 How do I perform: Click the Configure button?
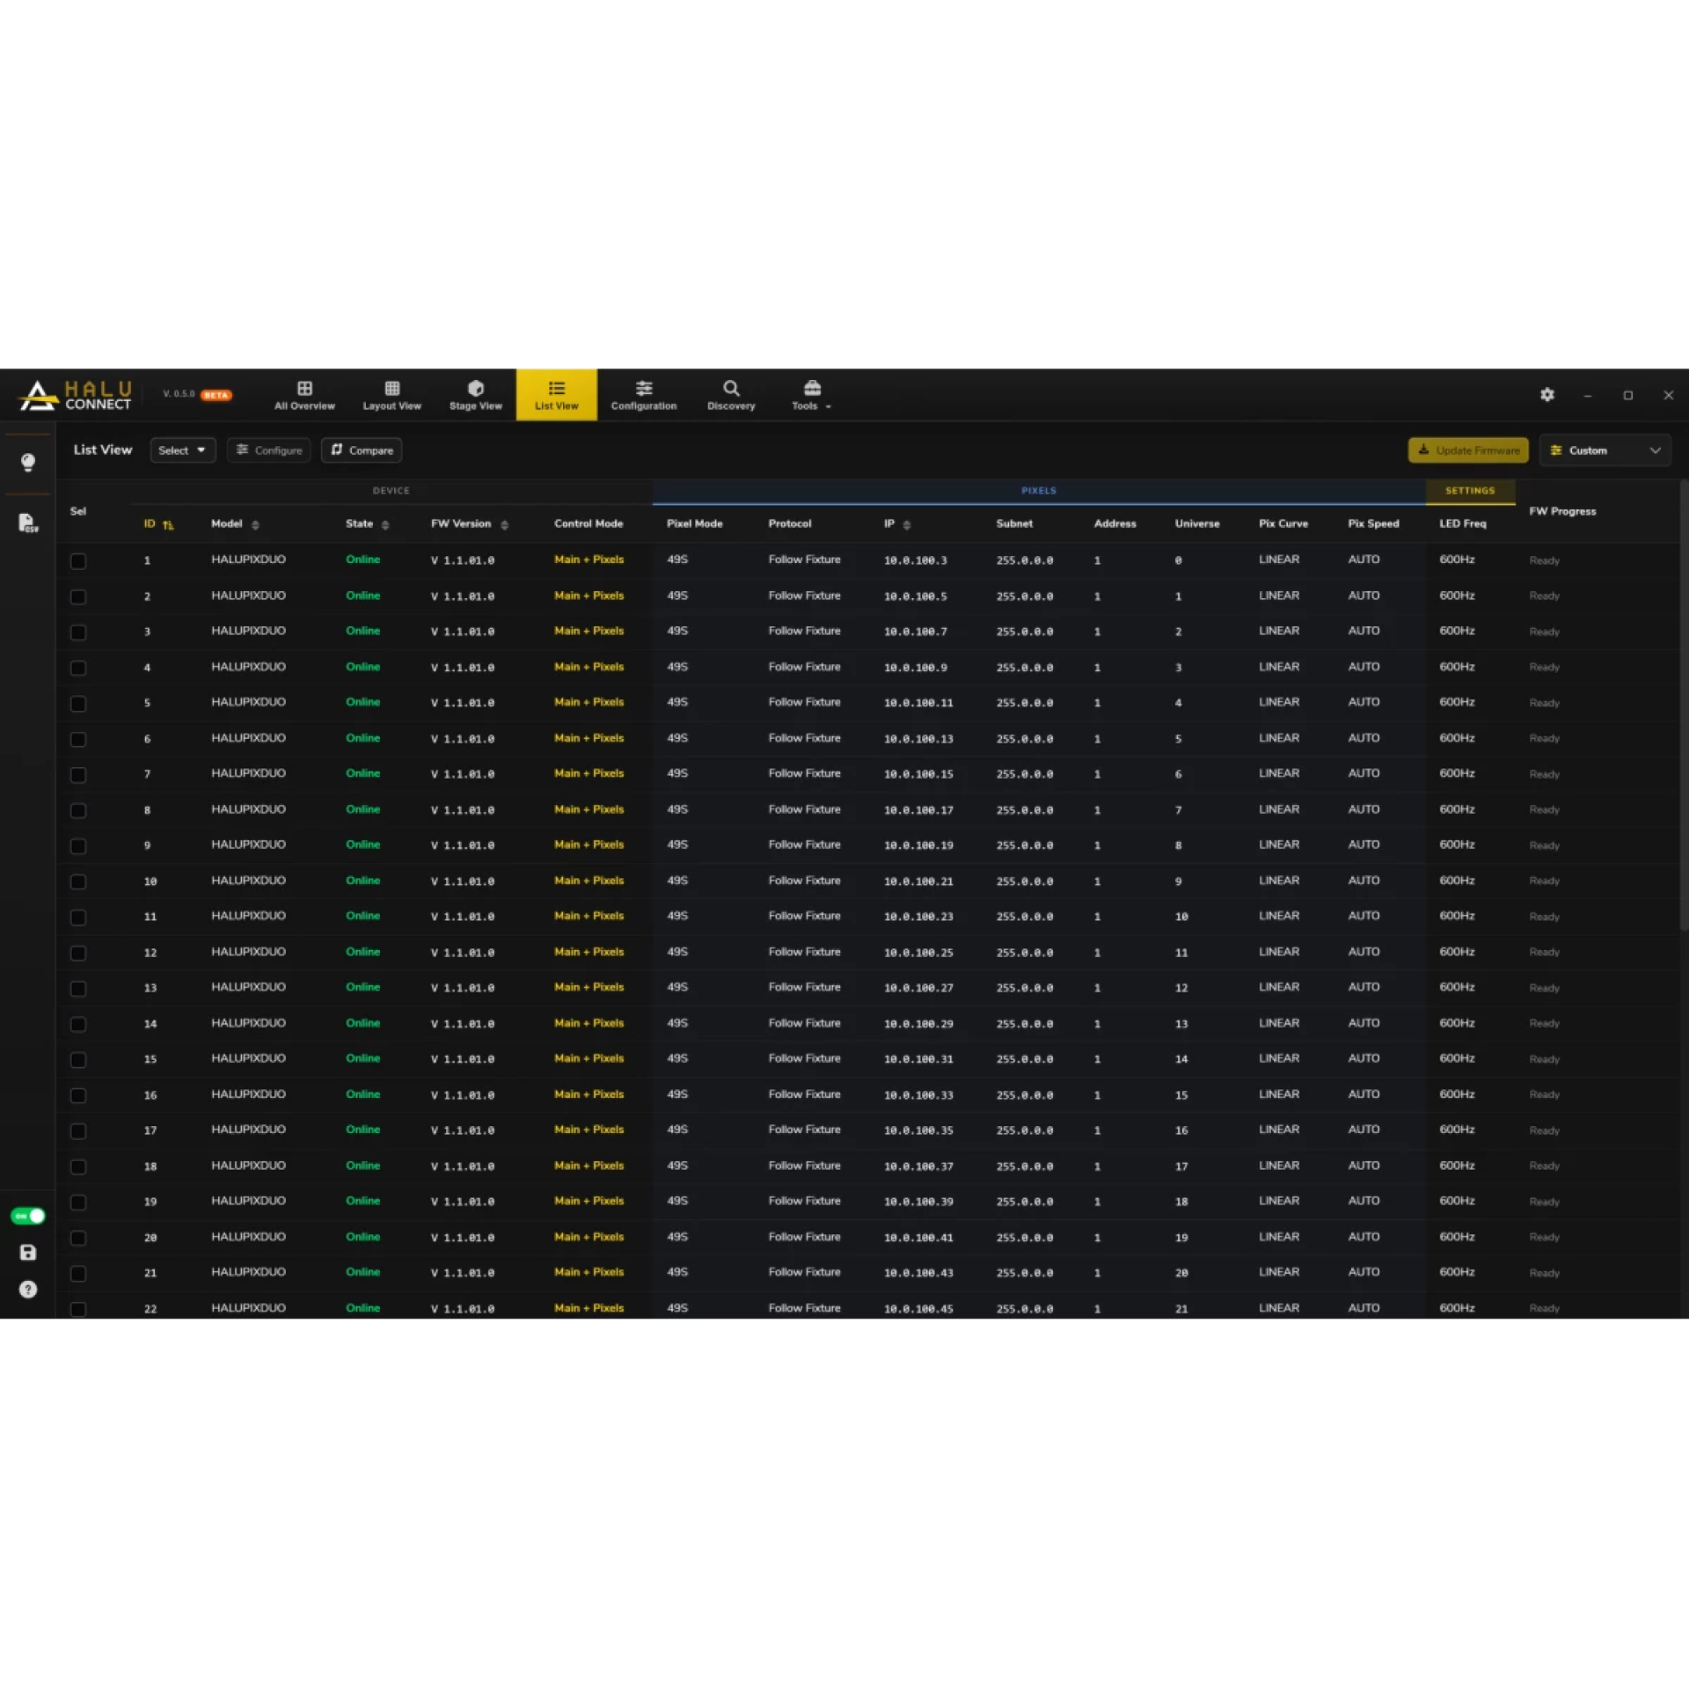pos(268,450)
